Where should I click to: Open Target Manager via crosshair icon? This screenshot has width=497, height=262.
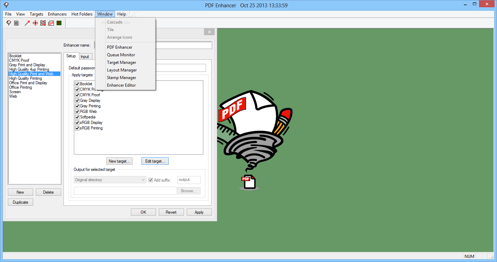(35, 23)
